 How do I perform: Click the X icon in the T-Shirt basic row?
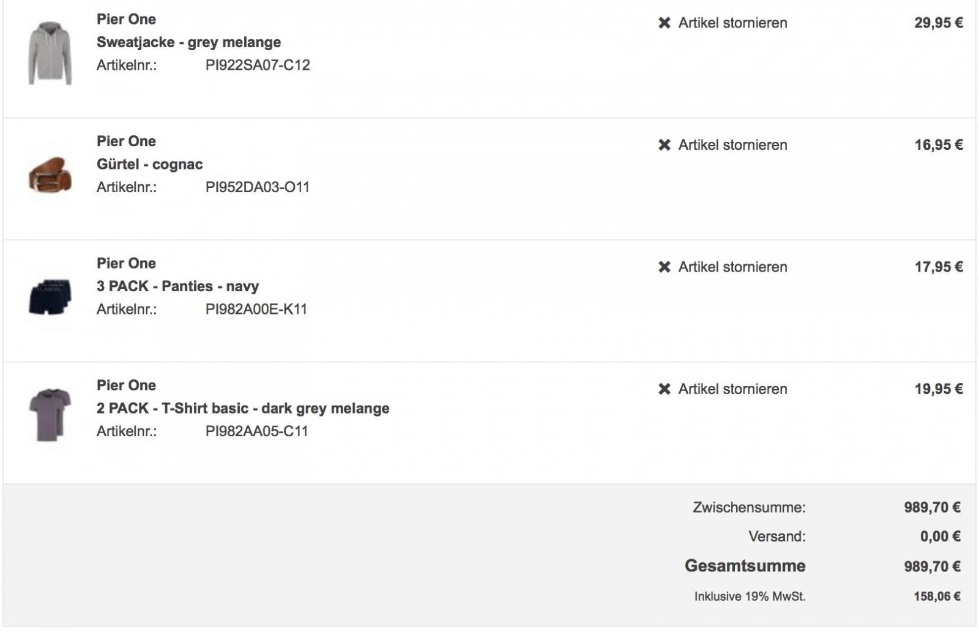(664, 389)
